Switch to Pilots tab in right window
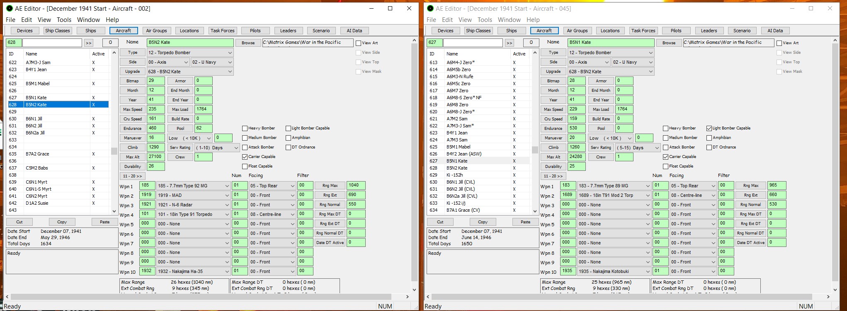This screenshot has height=311, width=847. tap(676, 31)
